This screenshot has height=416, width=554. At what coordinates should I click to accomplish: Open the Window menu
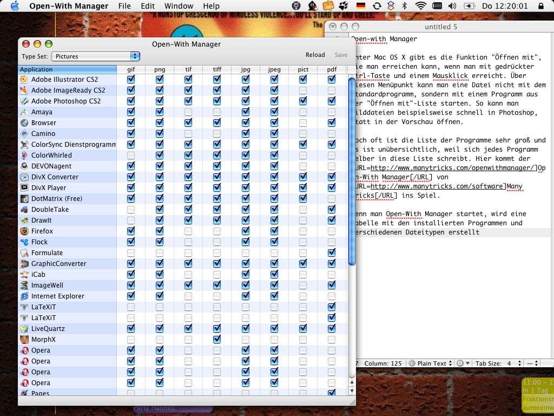179,6
